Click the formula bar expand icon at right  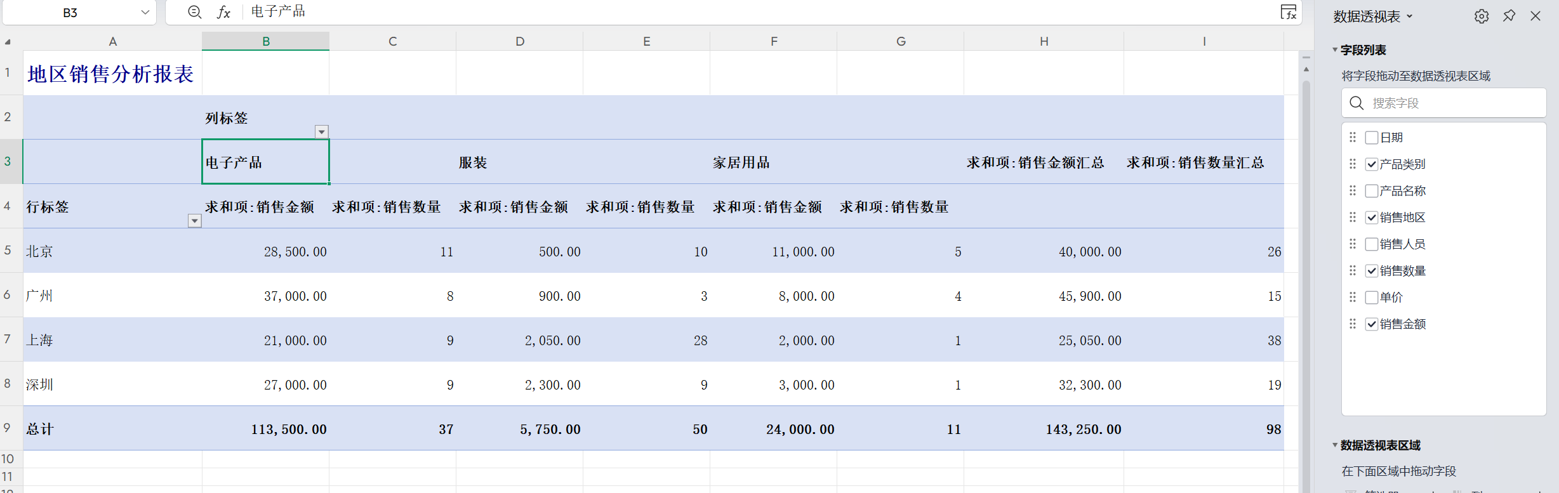coord(1288,12)
